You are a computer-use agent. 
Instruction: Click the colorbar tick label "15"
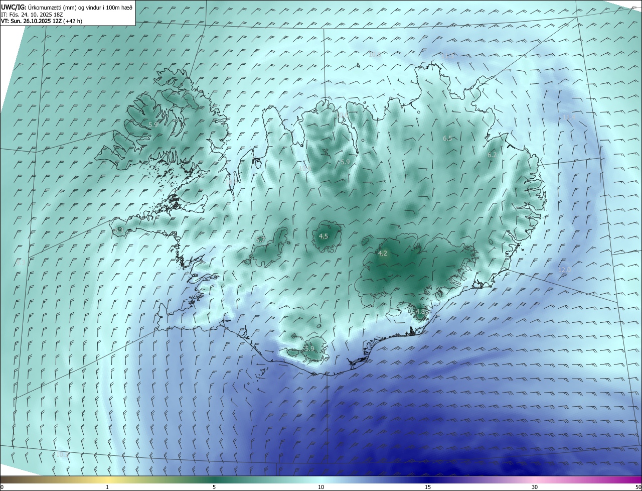tap(428, 487)
